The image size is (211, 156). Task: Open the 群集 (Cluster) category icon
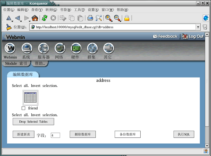(x=92, y=48)
